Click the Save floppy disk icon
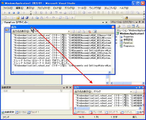The image size is (146, 120). pyautogui.click(x=23, y=18)
